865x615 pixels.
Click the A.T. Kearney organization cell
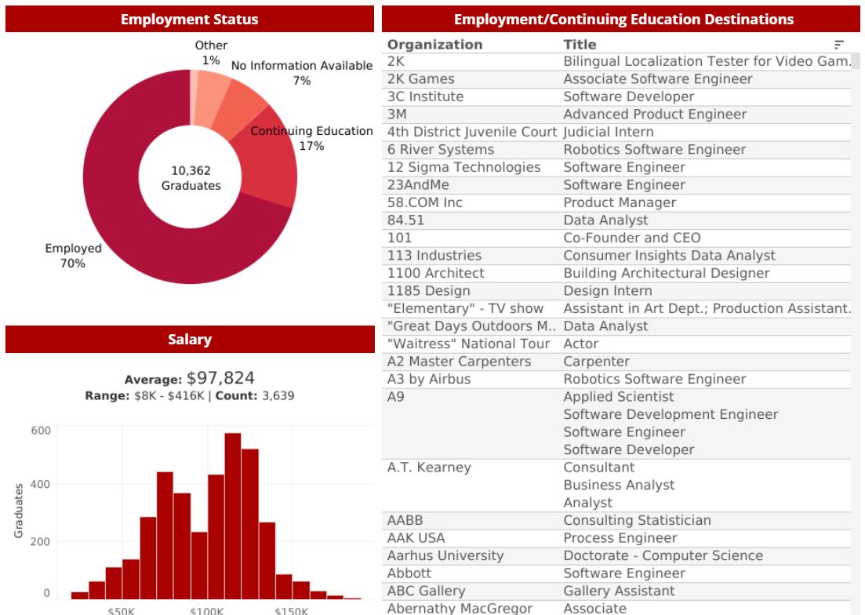click(429, 468)
